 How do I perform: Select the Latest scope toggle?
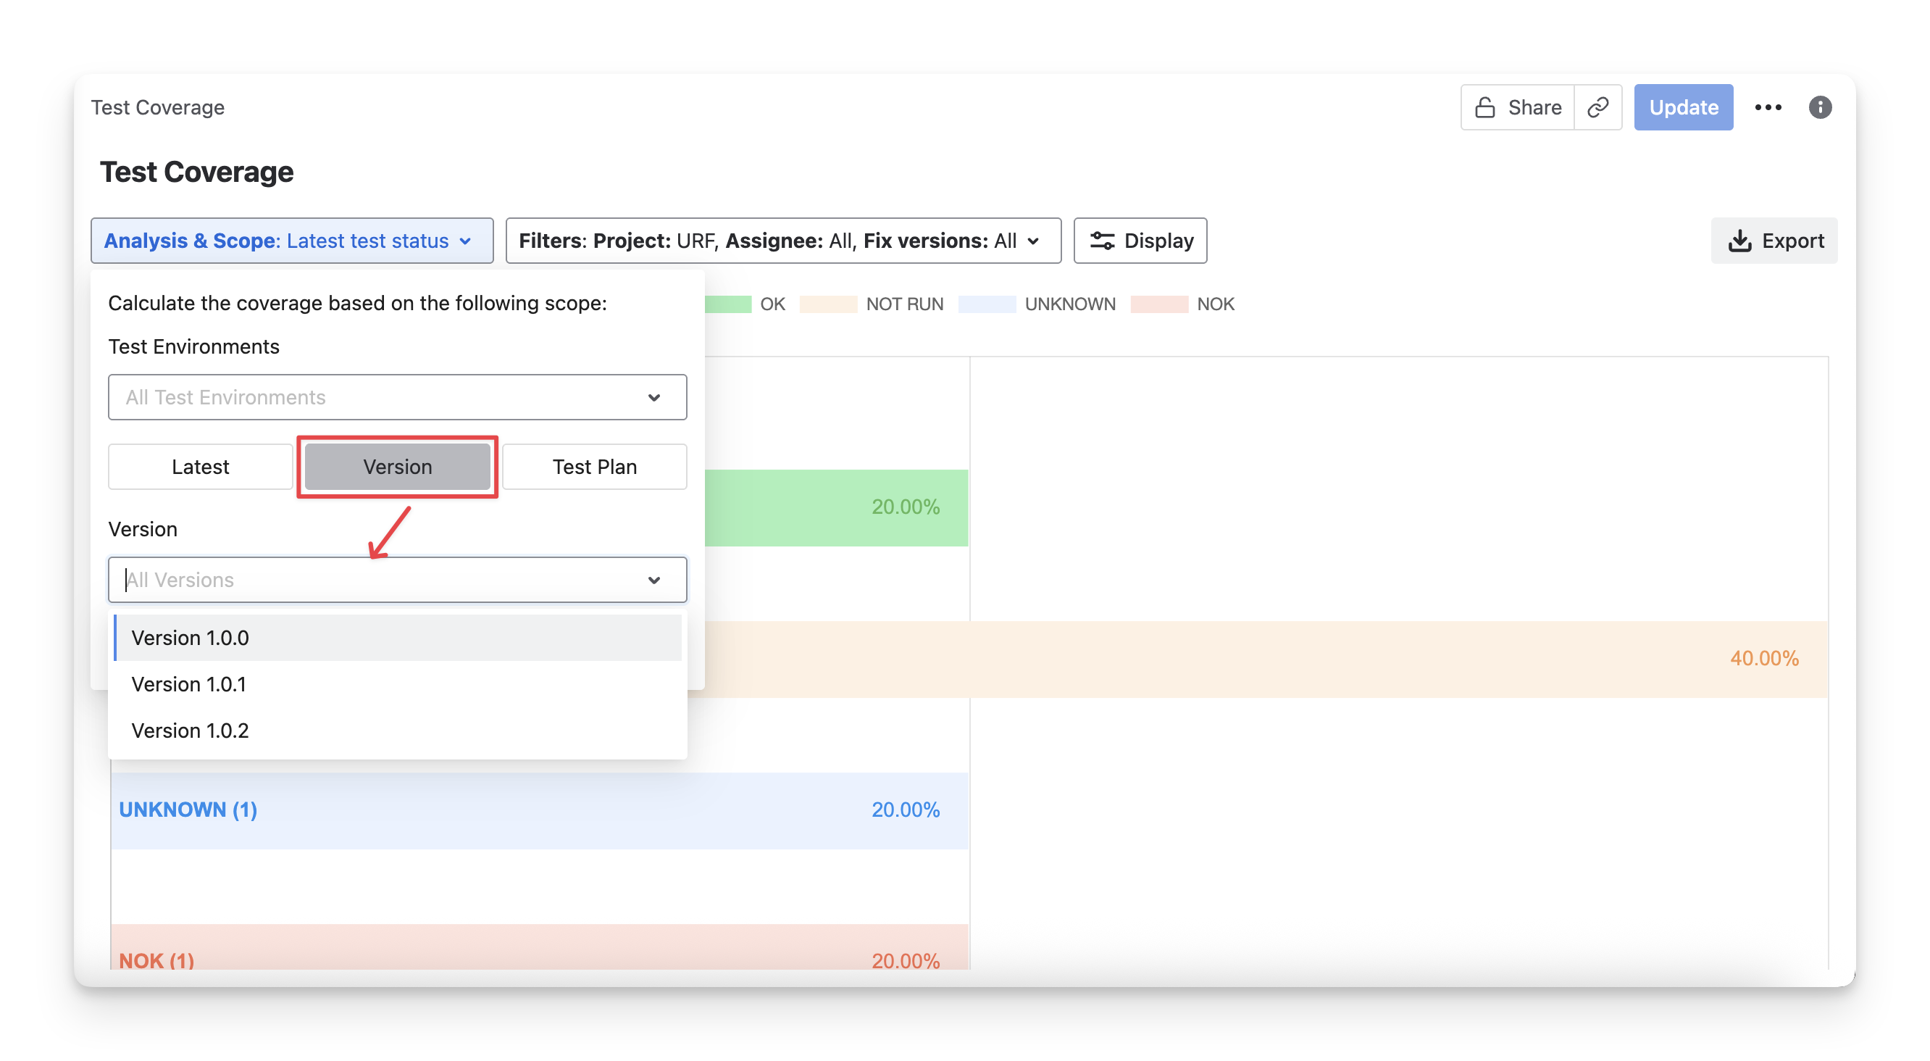(x=200, y=467)
